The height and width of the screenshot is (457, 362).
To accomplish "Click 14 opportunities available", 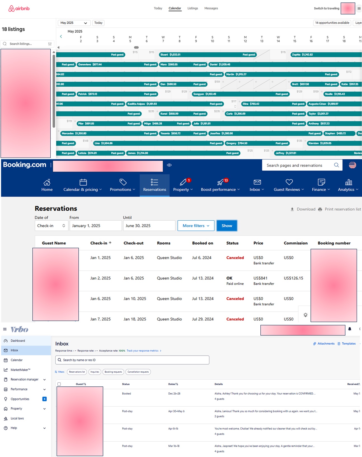I will 332,23.
